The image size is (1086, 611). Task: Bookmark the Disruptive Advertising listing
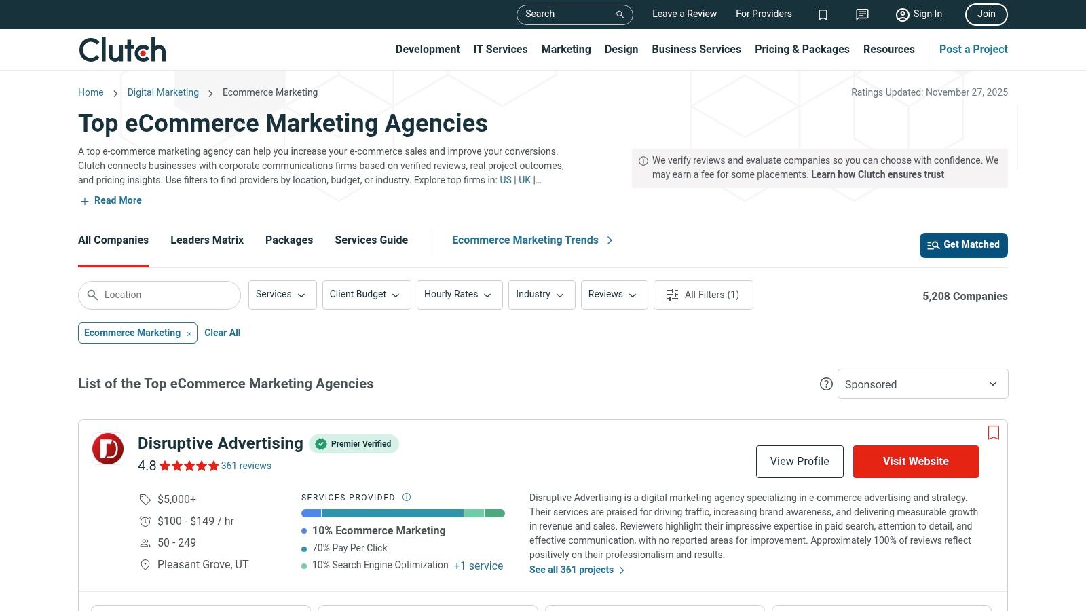pyautogui.click(x=994, y=432)
